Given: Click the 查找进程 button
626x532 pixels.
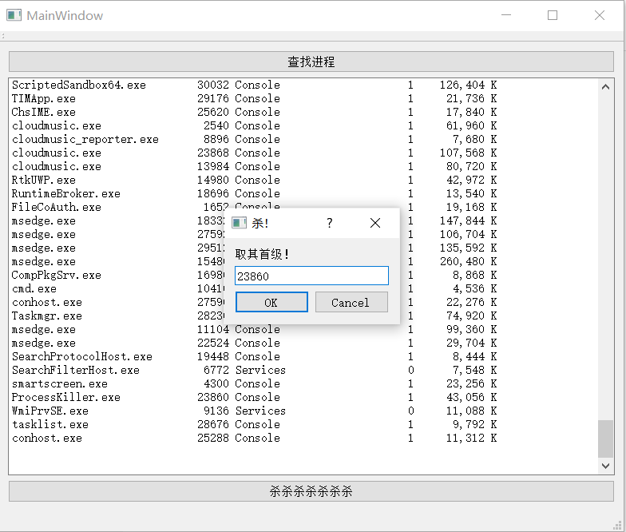Looking at the screenshot, I should (311, 62).
